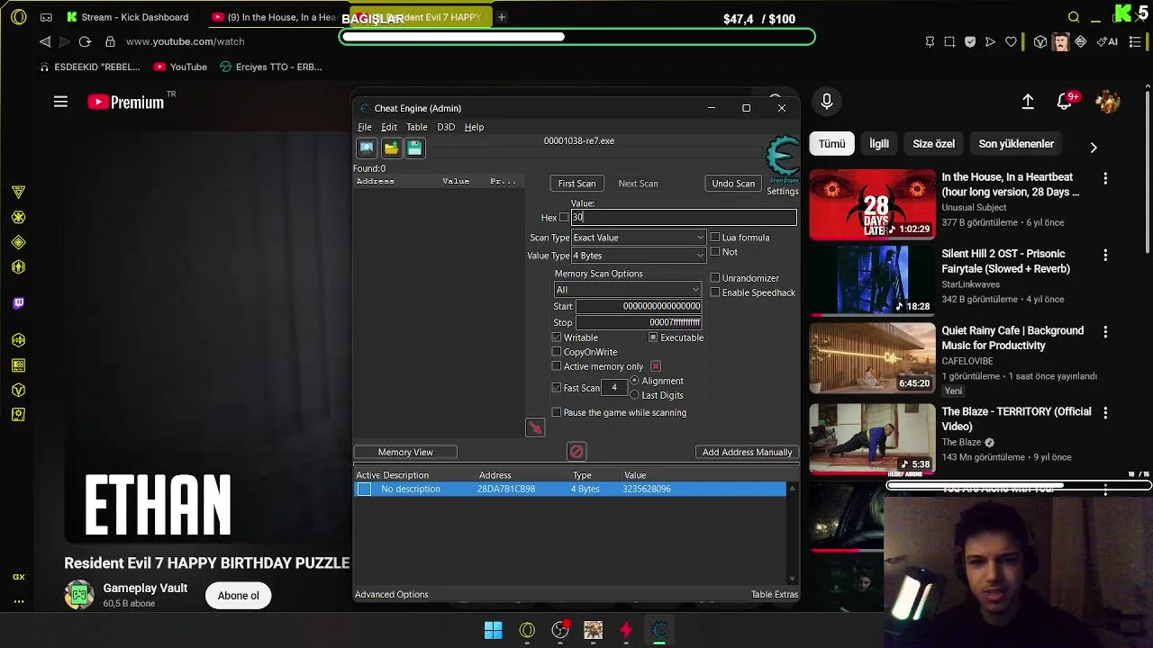The height and width of the screenshot is (648, 1153).
Task: Enable the Unrandomizer option
Action: (715, 278)
